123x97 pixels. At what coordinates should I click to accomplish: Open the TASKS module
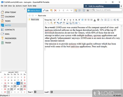(13, 21)
